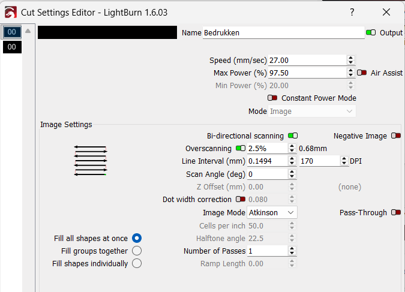Decrease Number of Passes with the down arrow
Image resolution: width=405 pixels, height=292 pixels.
click(292, 254)
